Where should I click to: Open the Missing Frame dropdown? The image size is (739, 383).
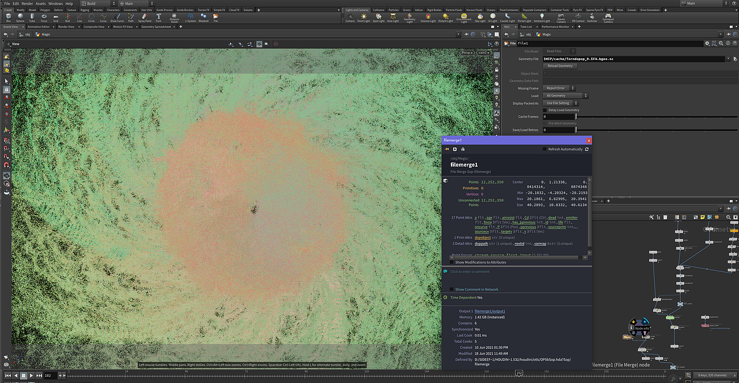(558, 88)
